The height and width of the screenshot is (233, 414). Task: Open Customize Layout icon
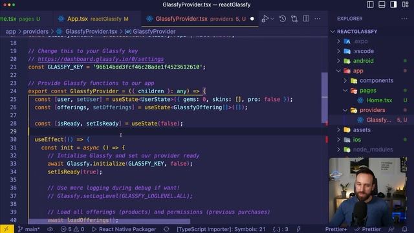click(x=406, y=5)
